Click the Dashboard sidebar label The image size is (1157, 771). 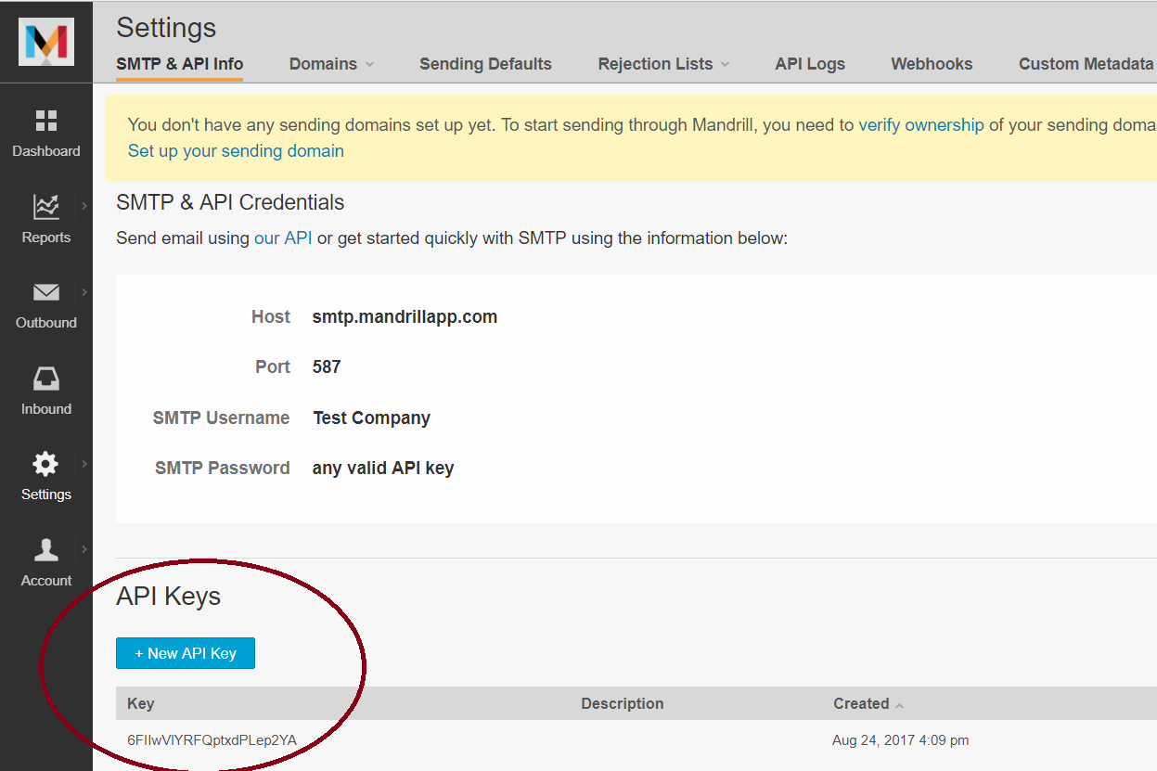(x=46, y=151)
